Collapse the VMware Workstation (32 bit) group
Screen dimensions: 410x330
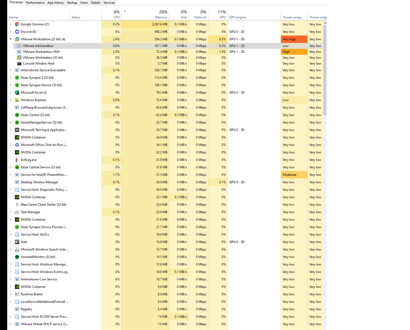pyautogui.click(x=11, y=39)
